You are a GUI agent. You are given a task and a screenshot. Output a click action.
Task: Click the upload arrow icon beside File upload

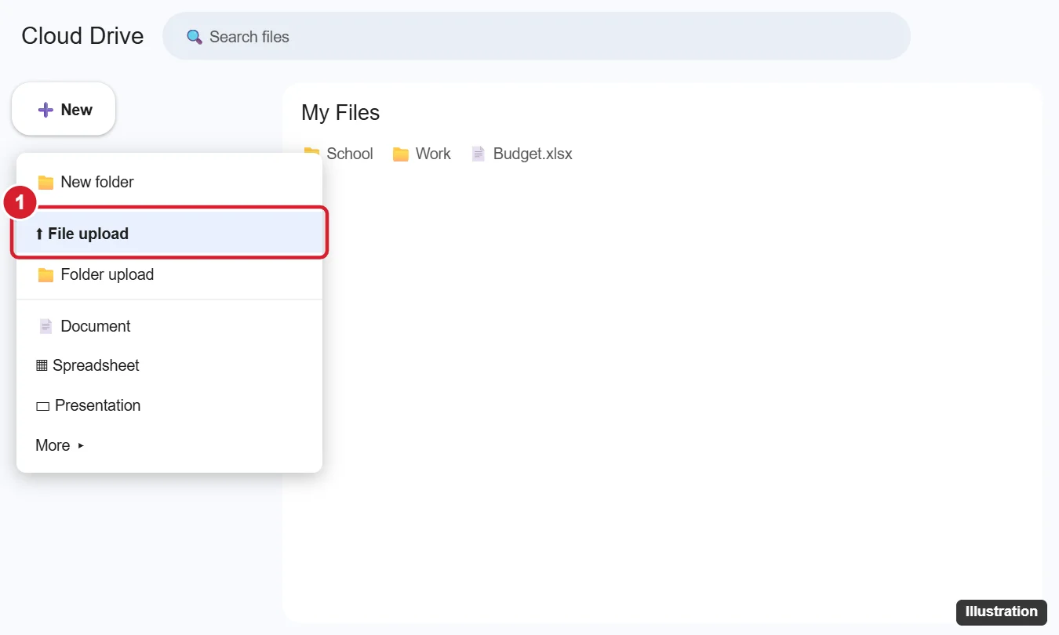pyautogui.click(x=39, y=234)
